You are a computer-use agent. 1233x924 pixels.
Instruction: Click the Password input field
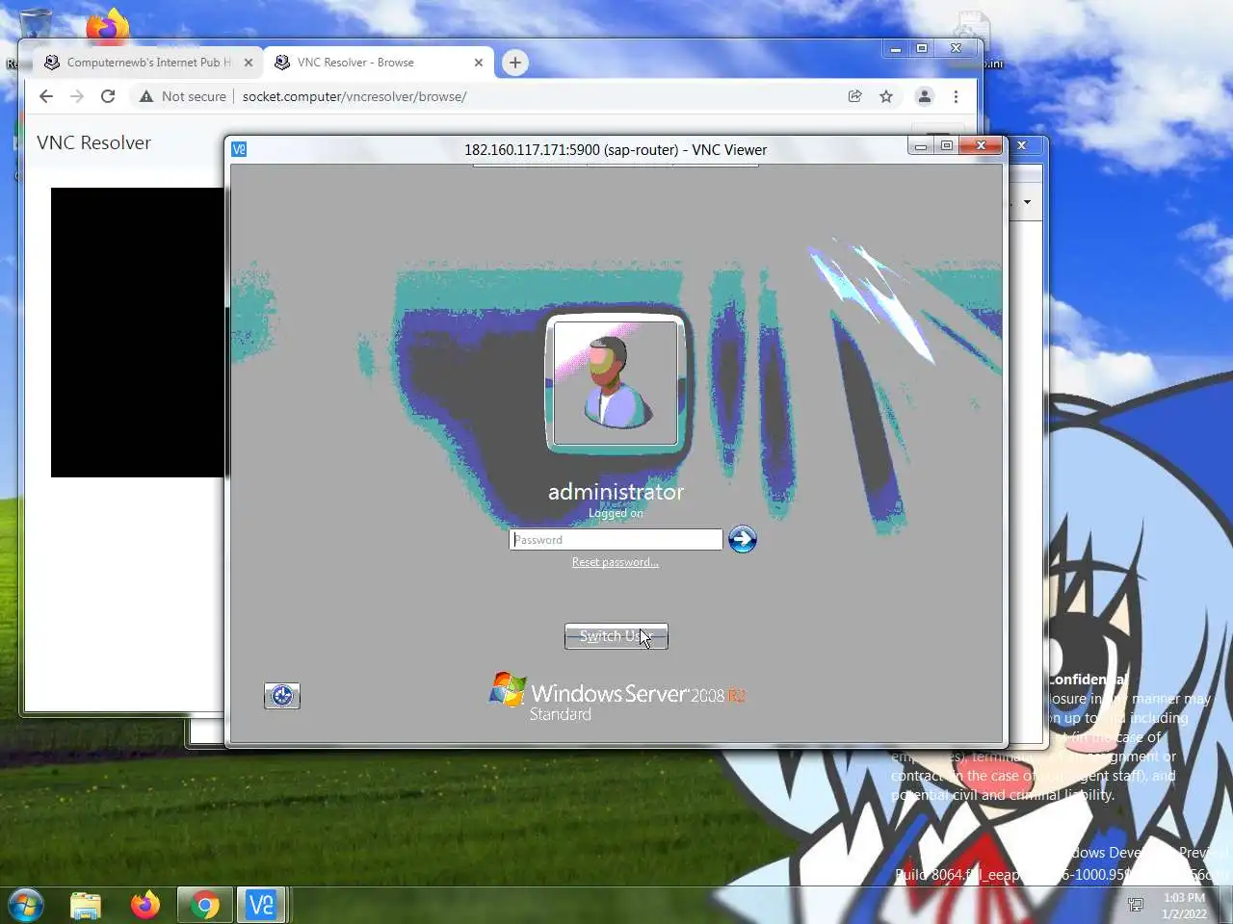click(616, 540)
